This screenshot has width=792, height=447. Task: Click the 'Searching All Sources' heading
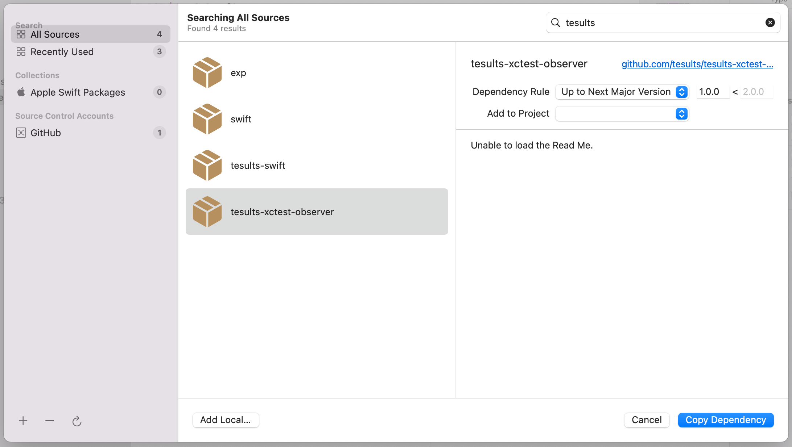tap(238, 17)
